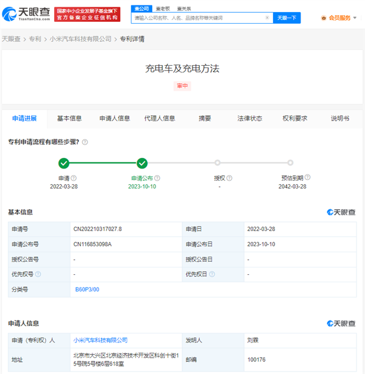
Task: Switch to 查关系 search tab
Action: 183,9
